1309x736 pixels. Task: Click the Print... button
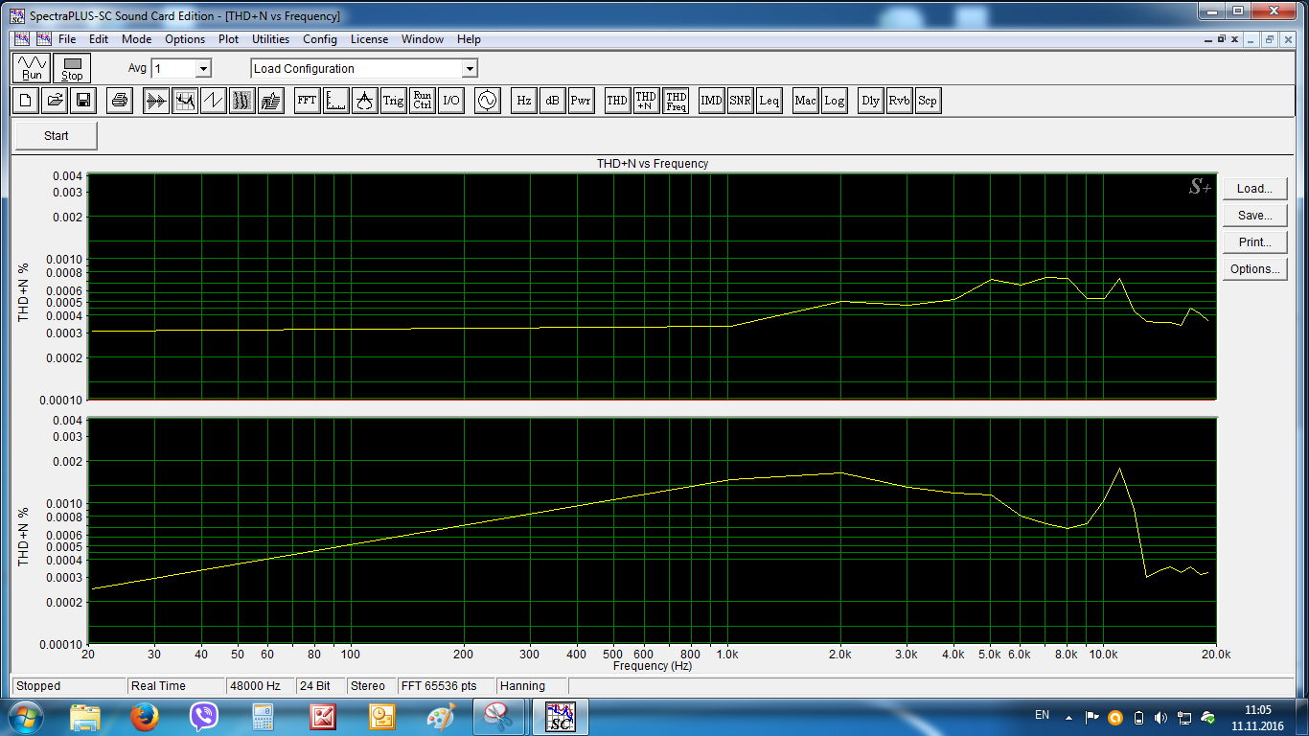tap(1254, 242)
